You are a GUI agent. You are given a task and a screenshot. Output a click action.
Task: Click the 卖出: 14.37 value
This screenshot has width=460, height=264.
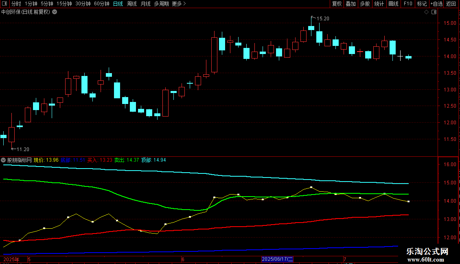coord(127,160)
